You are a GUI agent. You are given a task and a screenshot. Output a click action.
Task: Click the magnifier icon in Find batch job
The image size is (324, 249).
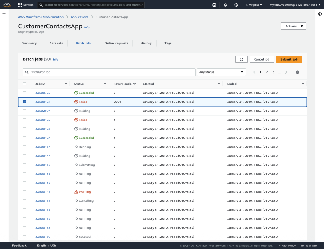(x=27, y=72)
